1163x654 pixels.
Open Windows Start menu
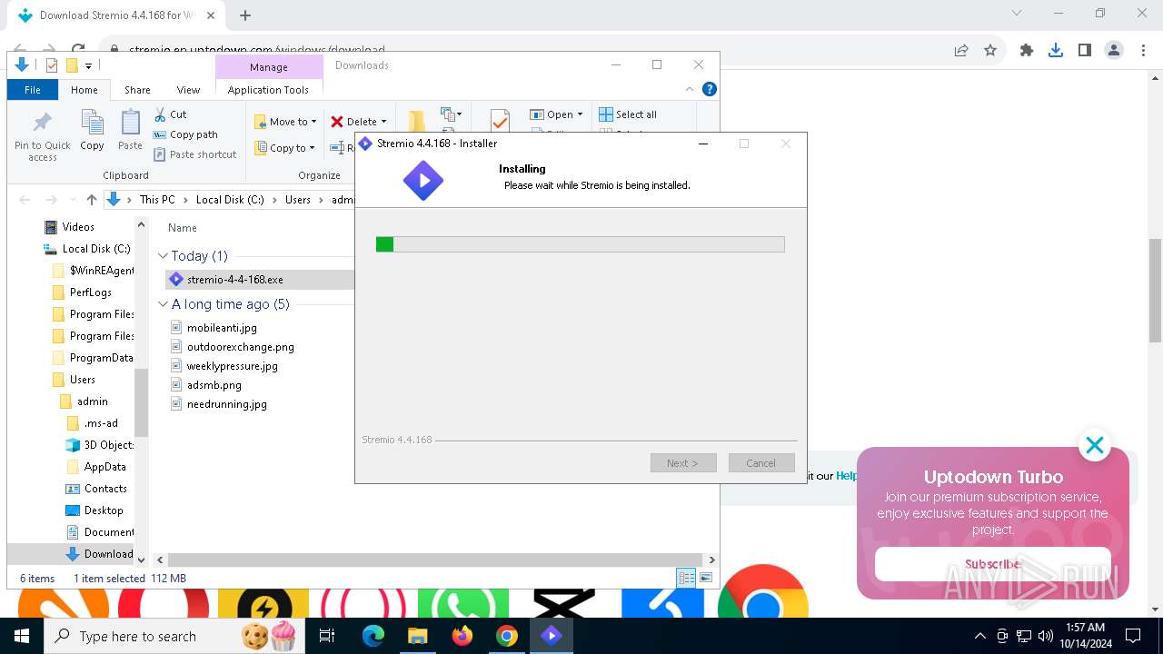(x=22, y=636)
